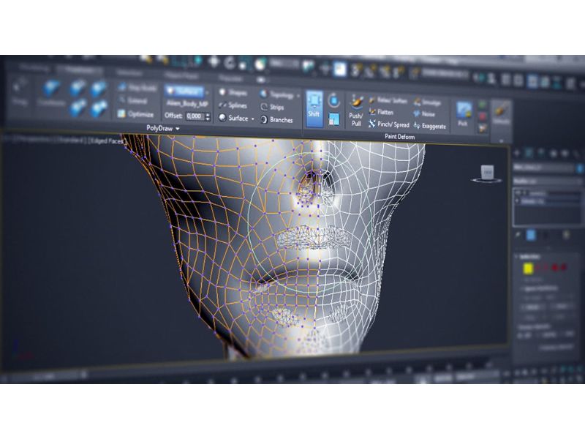Viewport: 585px width, 439px height.
Task: Enable the Noise paint deform tool
Action: [x=427, y=113]
